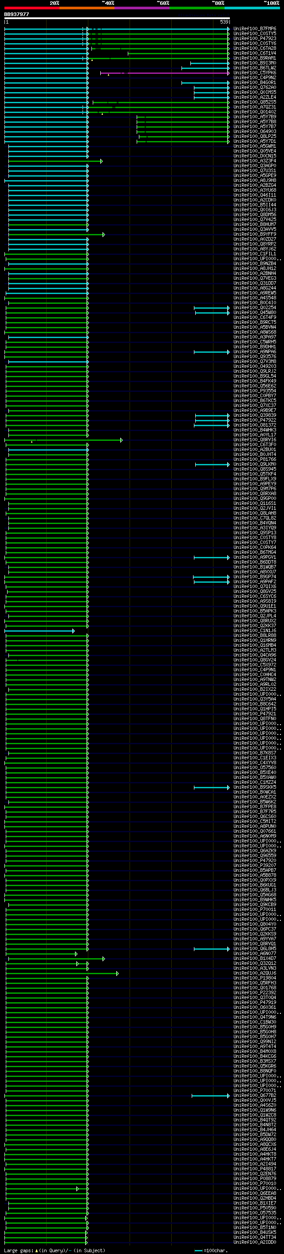Select the UniRef100_C5YPK6 label
Viewport: 284px width, 1254px height.
254,73
